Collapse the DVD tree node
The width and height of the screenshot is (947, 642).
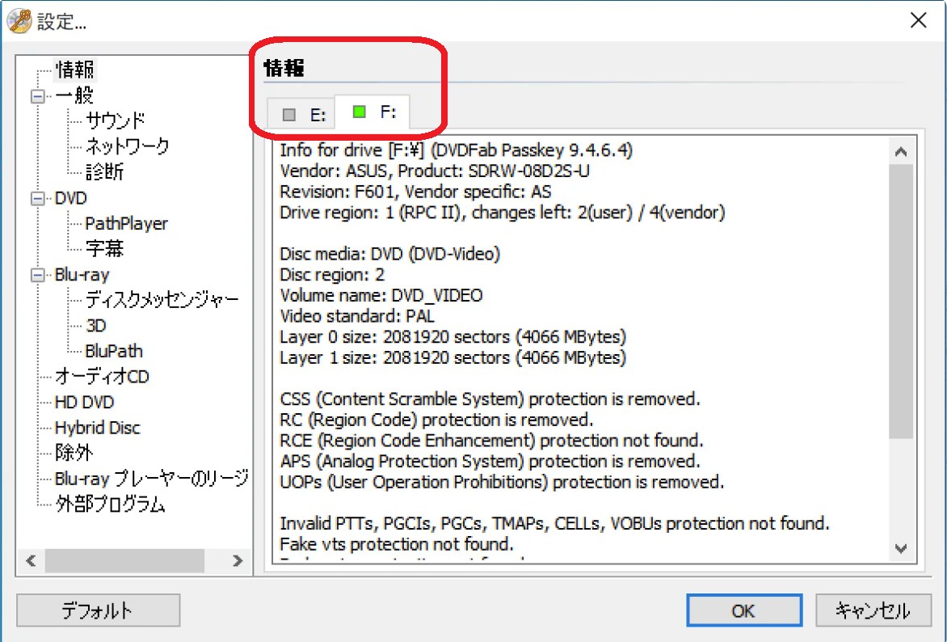tap(37, 198)
